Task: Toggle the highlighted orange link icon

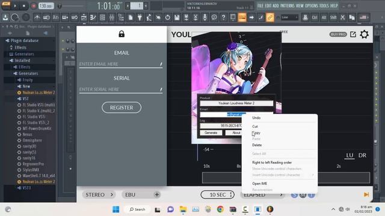Action: [270, 17]
